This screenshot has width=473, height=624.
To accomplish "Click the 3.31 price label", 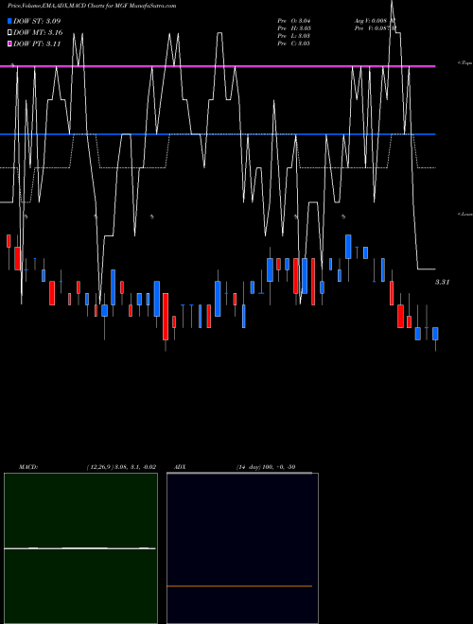I will (x=442, y=282).
